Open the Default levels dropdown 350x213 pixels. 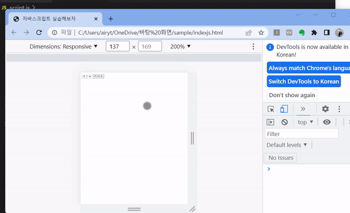286,145
